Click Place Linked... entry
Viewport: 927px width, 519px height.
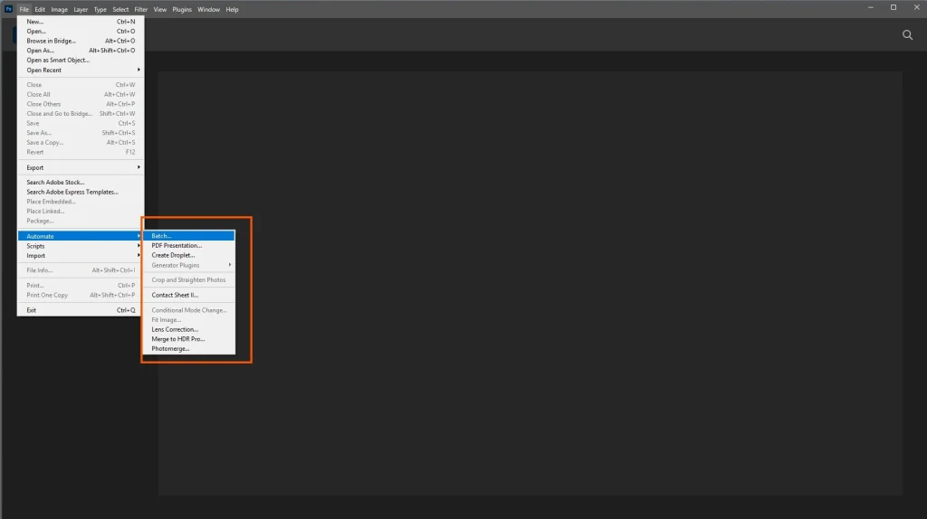point(81,212)
